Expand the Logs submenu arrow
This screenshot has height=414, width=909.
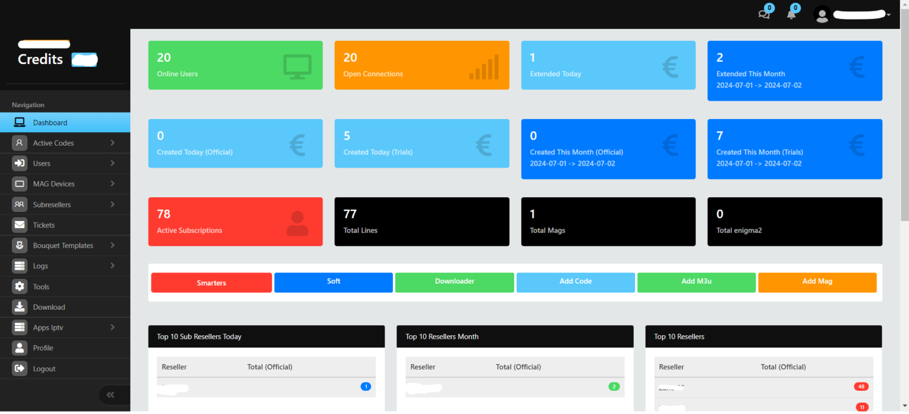(112, 266)
